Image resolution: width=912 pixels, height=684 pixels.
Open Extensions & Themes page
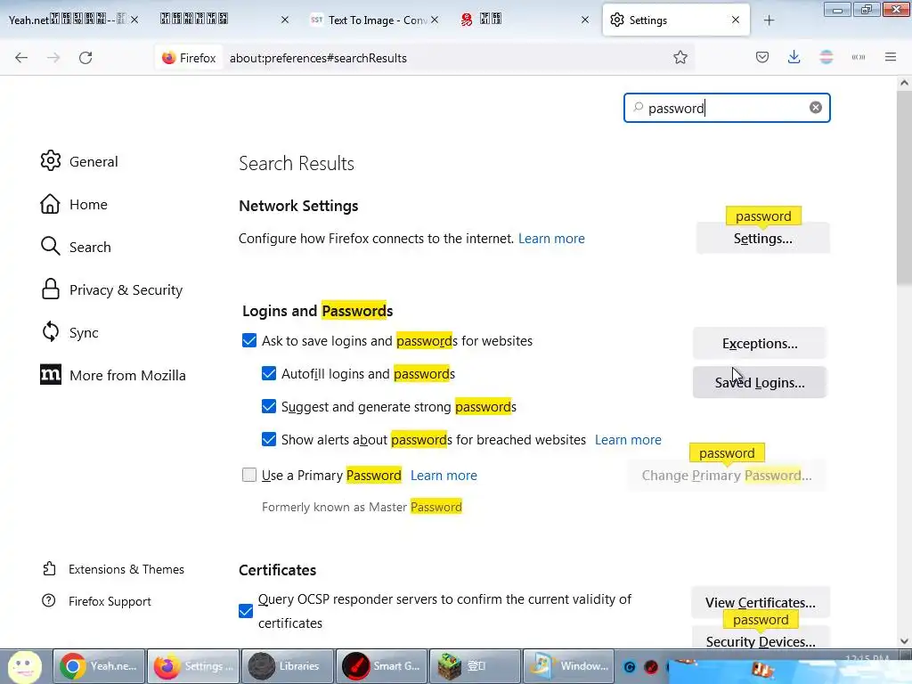pyautogui.click(x=113, y=569)
